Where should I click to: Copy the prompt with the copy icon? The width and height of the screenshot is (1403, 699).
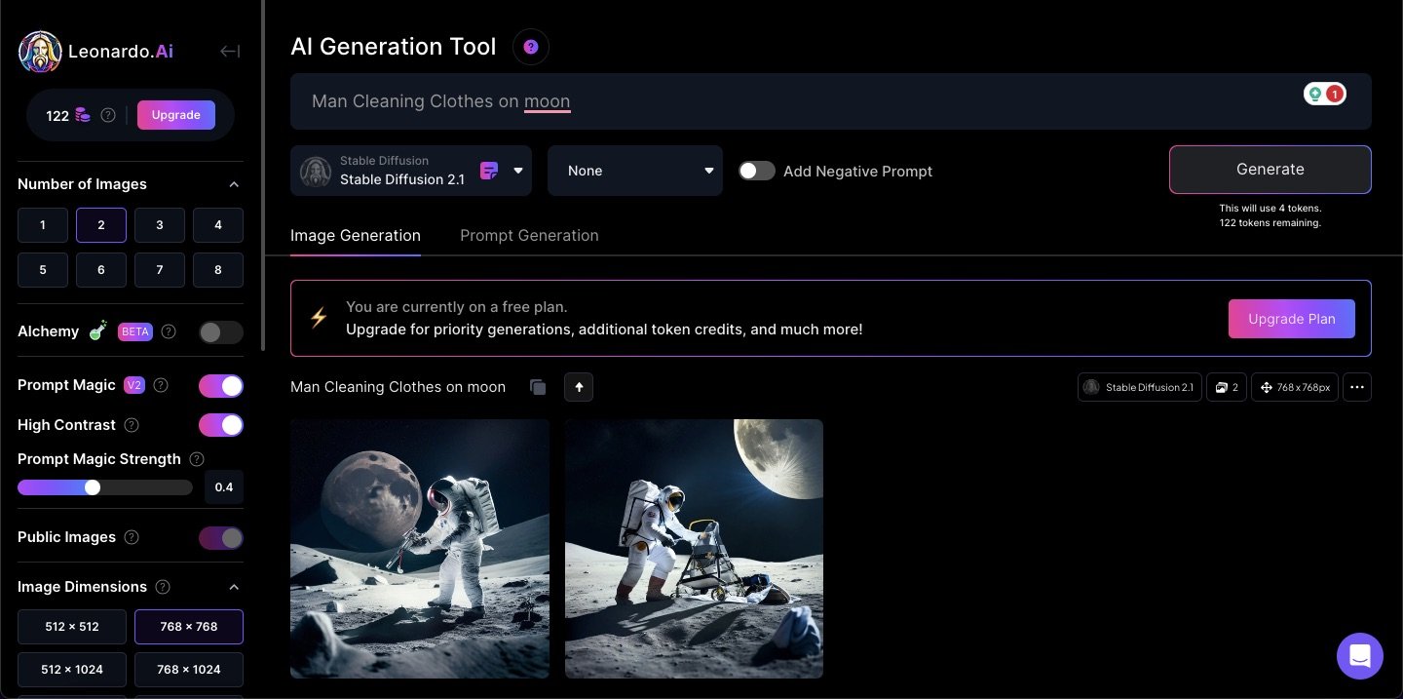coord(538,387)
